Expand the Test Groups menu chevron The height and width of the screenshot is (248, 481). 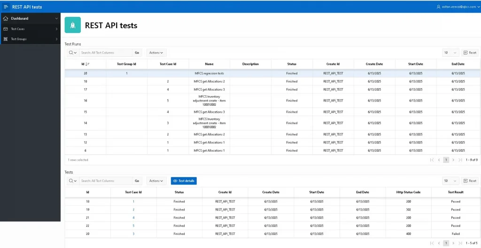[x=56, y=39]
